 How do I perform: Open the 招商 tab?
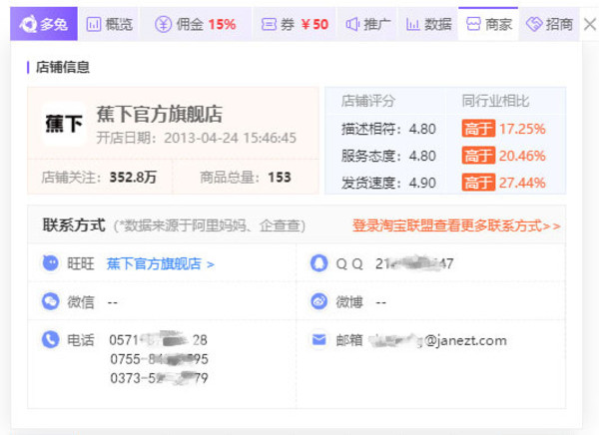[x=549, y=24]
